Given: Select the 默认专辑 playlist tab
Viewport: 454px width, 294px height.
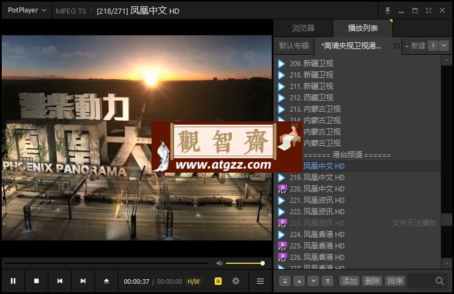Looking at the screenshot, I should coord(293,46).
